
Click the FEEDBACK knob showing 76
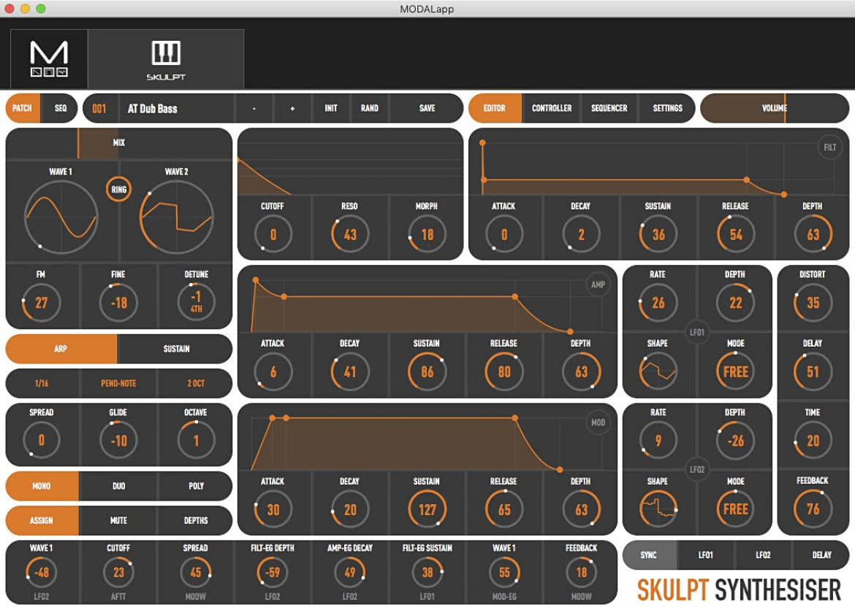813,509
